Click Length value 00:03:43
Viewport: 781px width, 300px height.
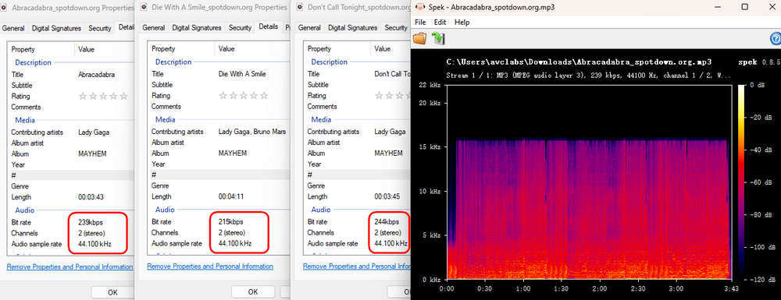point(91,197)
